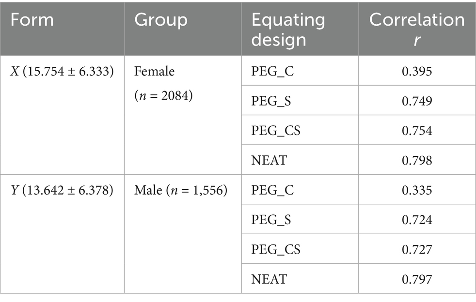Click PEG_CS in the Male group rows

[x=276, y=250]
